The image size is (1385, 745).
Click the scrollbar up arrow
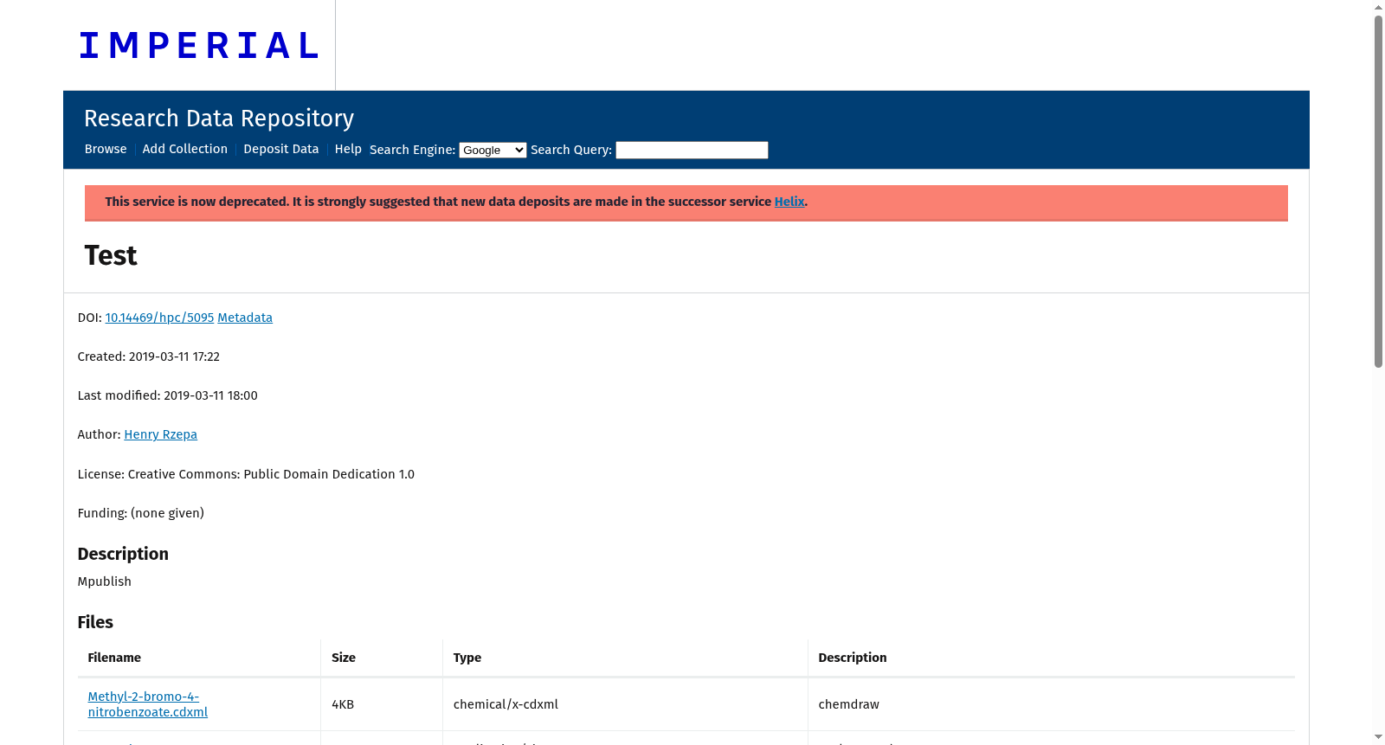coord(1379,7)
